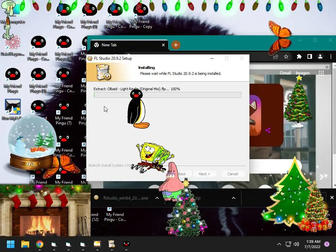Open a new Chrome tab with plus button
Image resolution: width=336 pixels, height=252 pixels.
click(176, 45)
